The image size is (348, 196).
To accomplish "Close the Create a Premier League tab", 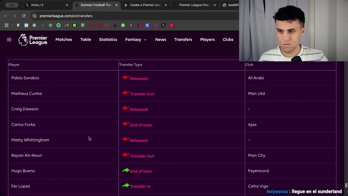I will pyautogui.click(x=166, y=5).
